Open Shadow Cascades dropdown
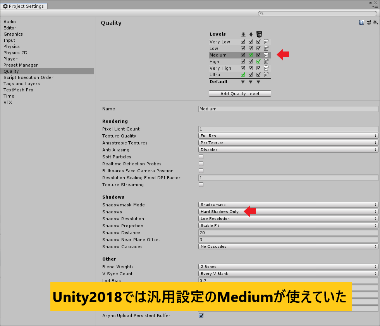This screenshot has width=380, height=326. [x=288, y=246]
